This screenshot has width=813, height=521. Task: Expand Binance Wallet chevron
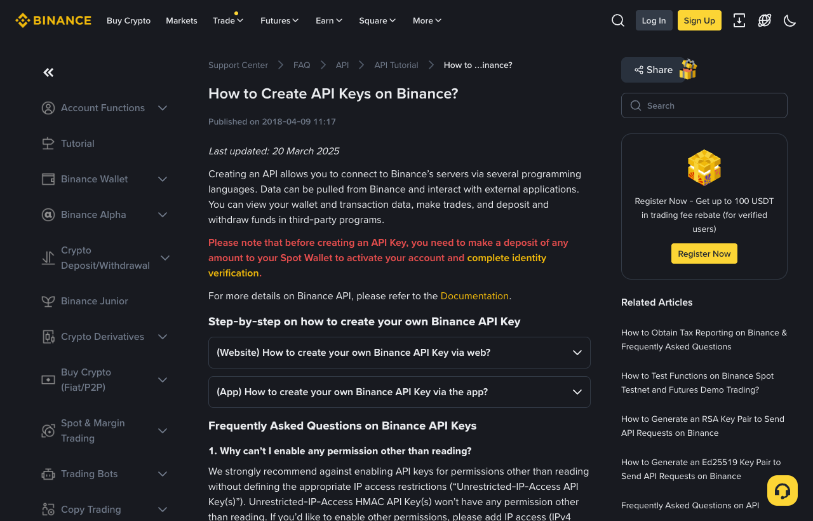(x=163, y=179)
